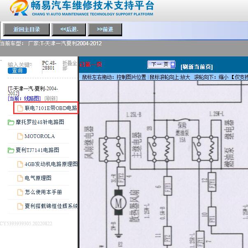Click the 保险 燃油泵 15A fuse label
The height and width of the screenshot is (248, 248).
pyautogui.click(x=182, y=132)
